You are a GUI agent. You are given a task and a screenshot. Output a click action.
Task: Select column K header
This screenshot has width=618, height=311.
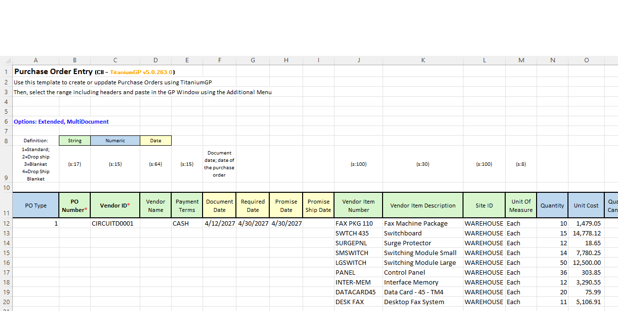423,60
